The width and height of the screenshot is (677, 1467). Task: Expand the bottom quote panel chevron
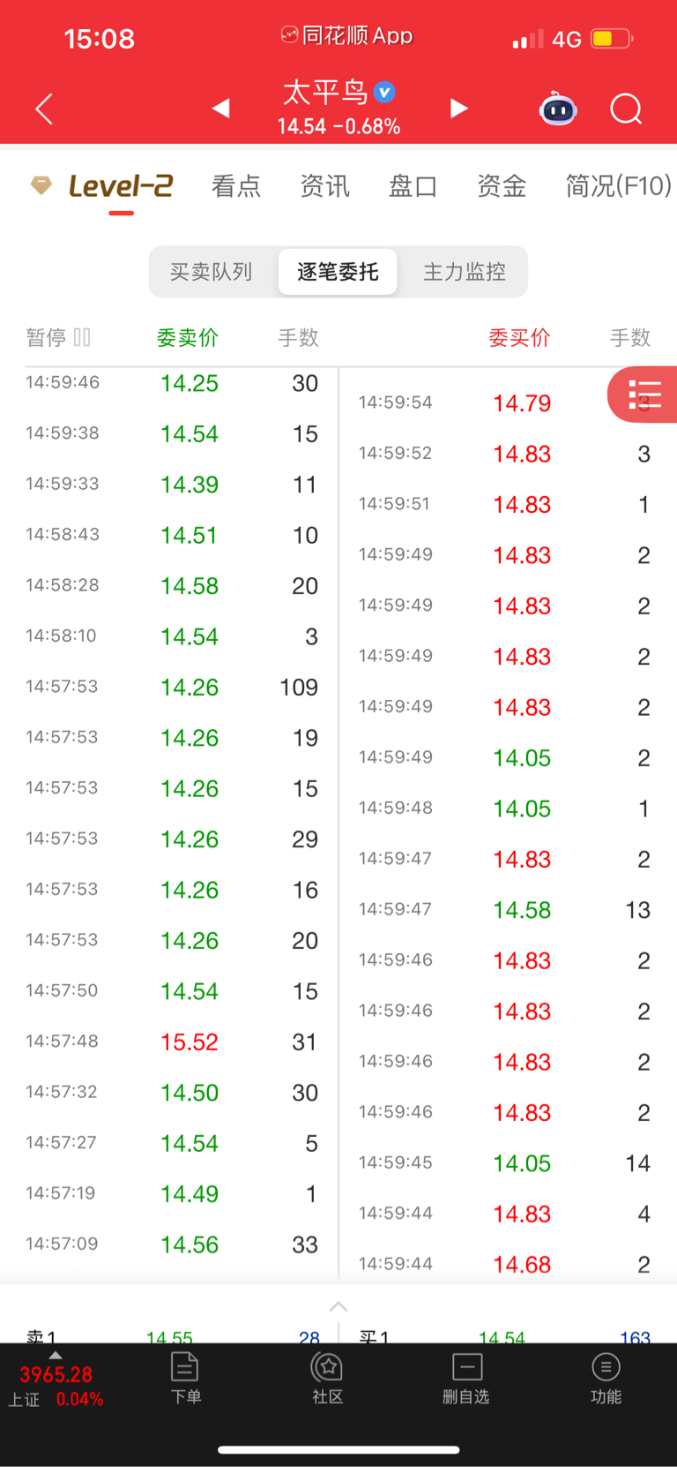338,1306
